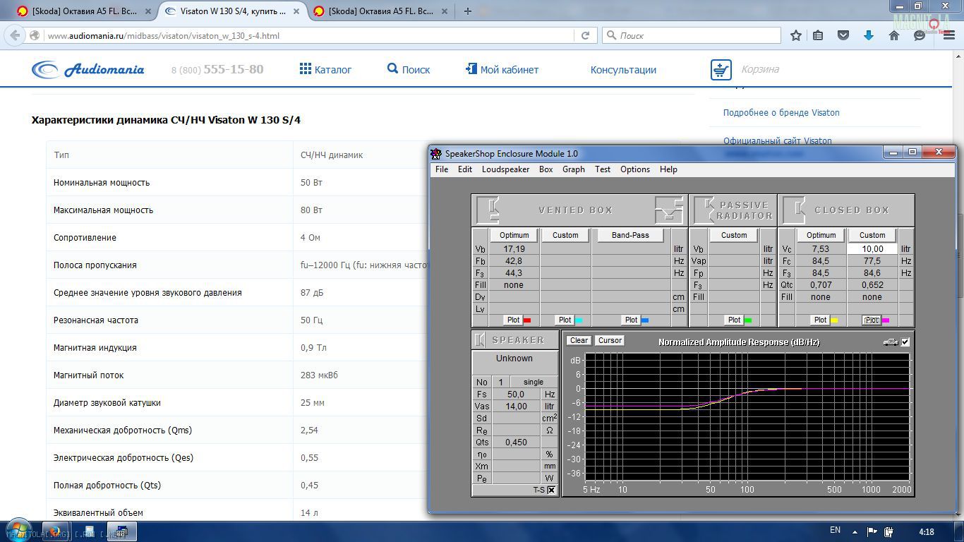
Task: Edit the closed box custom Vc value 10,00
Action: pyautogui.click(x=872, y=249)
